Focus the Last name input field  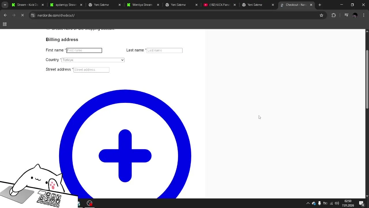pos(164,50)
